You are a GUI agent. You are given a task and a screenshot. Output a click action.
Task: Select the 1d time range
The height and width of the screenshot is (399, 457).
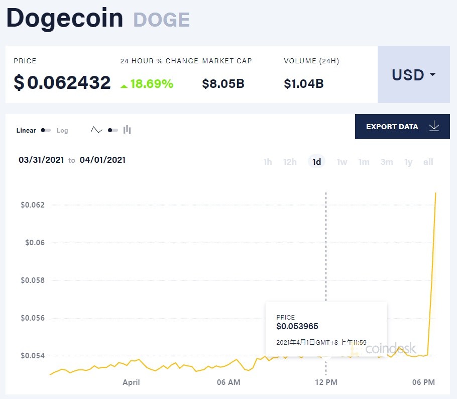coord(316,162)
